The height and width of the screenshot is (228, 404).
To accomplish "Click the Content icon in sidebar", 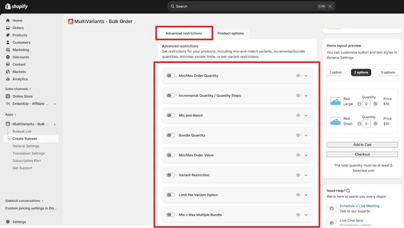I will (8, 64).
